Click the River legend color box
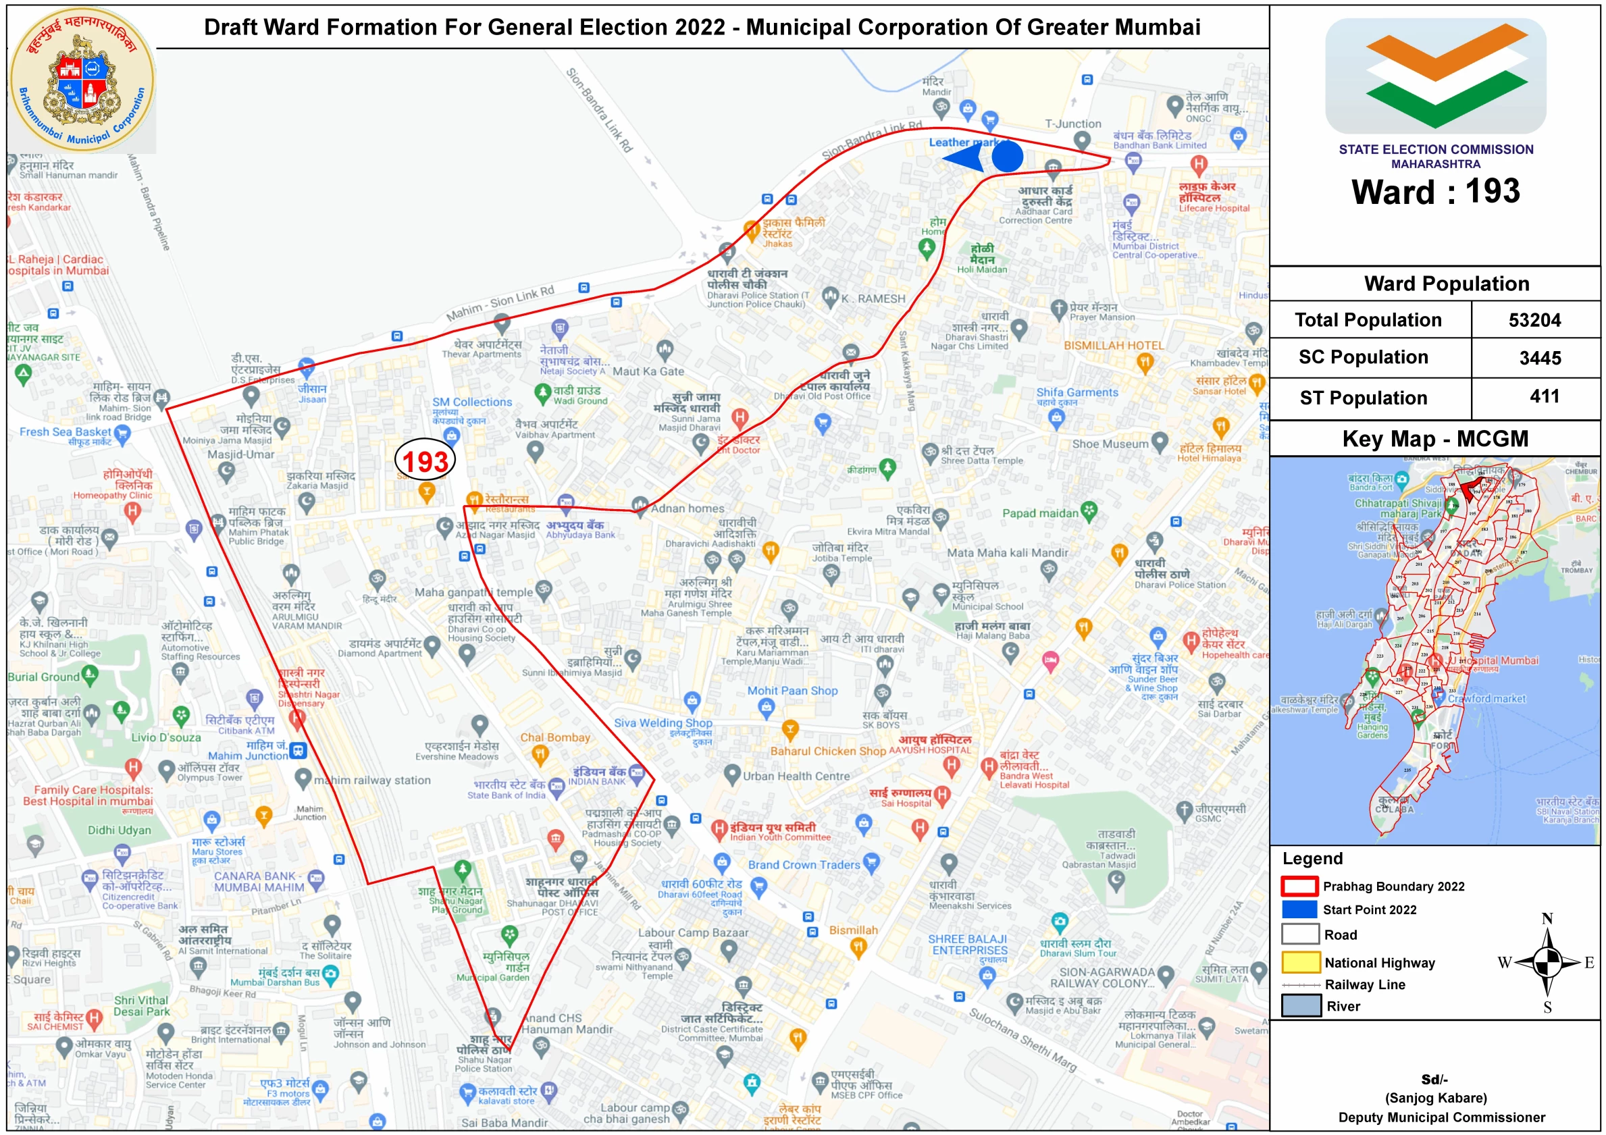The width and height of the screenshot is (1606, 1135). point(1301,1007)
